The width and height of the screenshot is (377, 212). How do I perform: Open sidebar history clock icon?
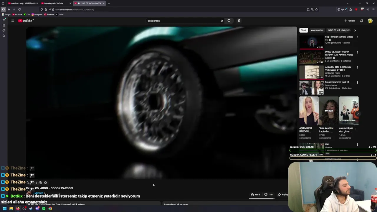[4, 30]
